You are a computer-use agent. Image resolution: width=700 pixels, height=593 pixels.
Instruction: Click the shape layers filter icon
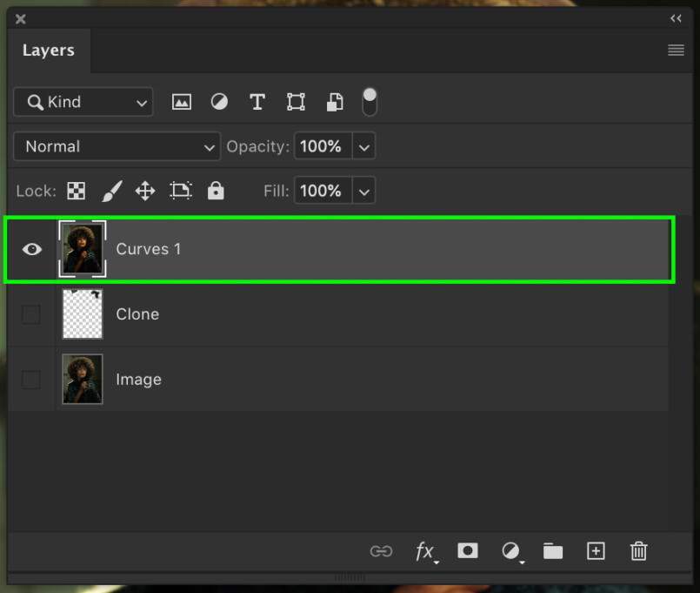tap(296, 102)
